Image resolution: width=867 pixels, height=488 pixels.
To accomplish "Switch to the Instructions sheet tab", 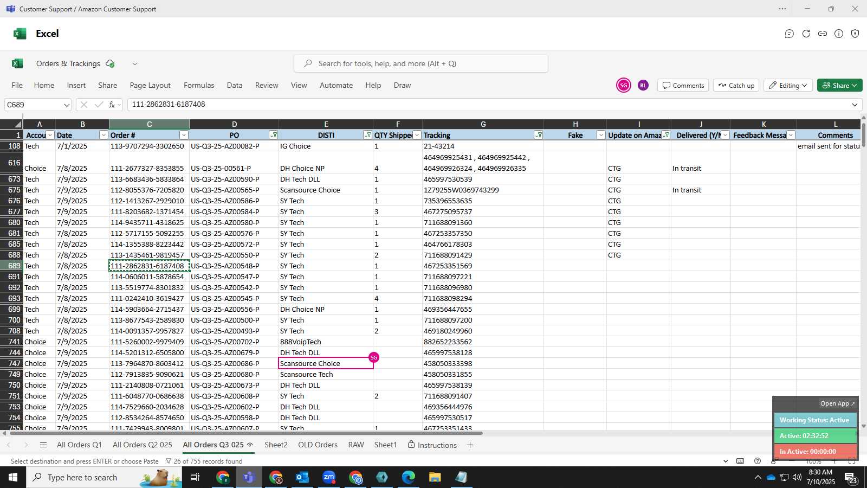I will 432,445.
